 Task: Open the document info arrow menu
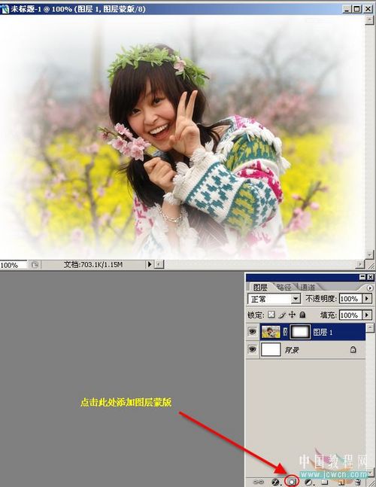[x=149, y=264]
